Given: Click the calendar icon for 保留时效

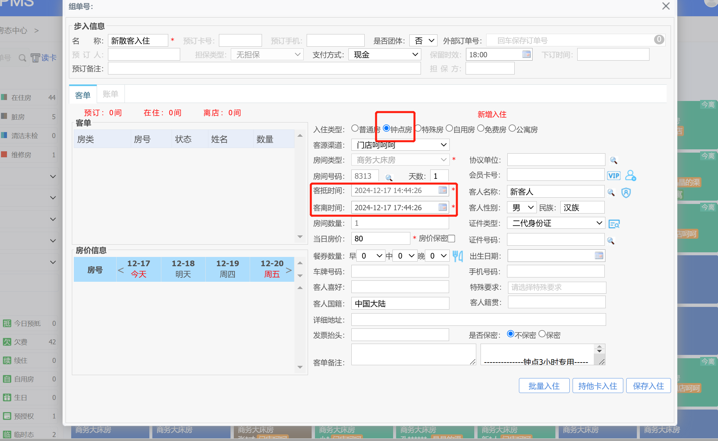Looking at the screenshot, I should 526,54.
